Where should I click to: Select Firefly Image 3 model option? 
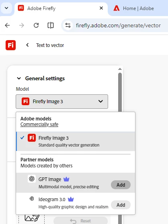76,141
